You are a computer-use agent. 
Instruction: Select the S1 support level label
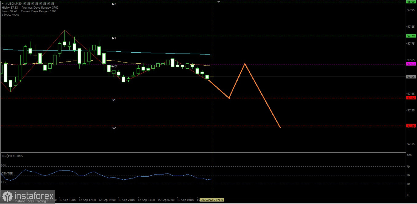[x=114, y=100]
